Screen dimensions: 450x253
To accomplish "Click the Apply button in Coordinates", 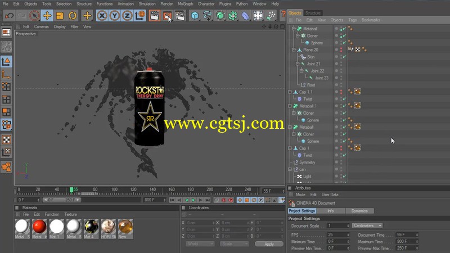I will pos(269,244).
